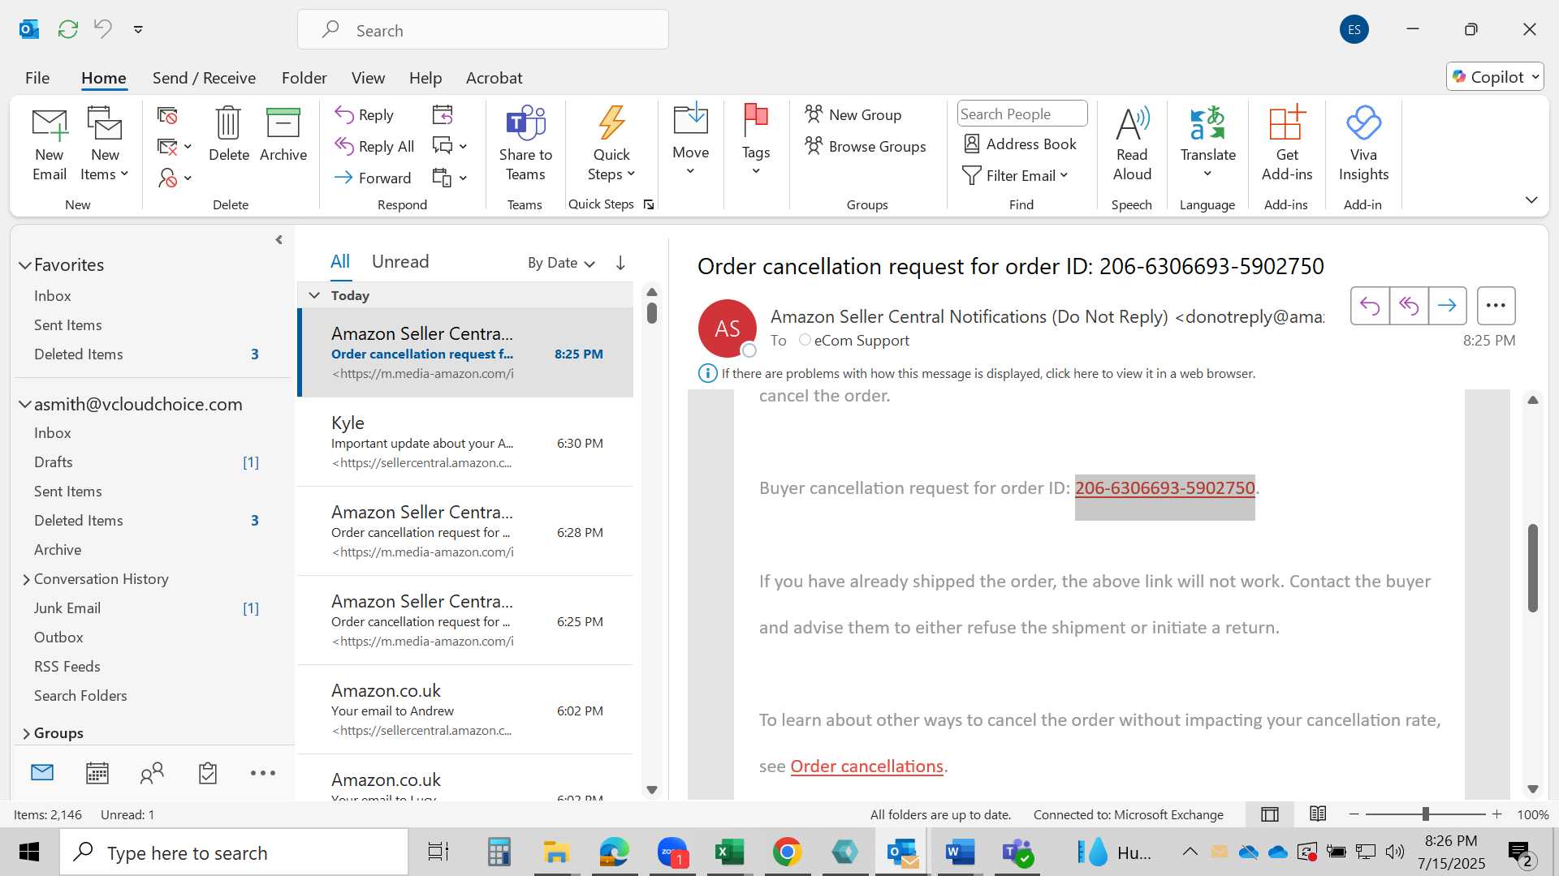
Task: Open more actions ellipsis in reading pane
Action: click(1496, 306)
